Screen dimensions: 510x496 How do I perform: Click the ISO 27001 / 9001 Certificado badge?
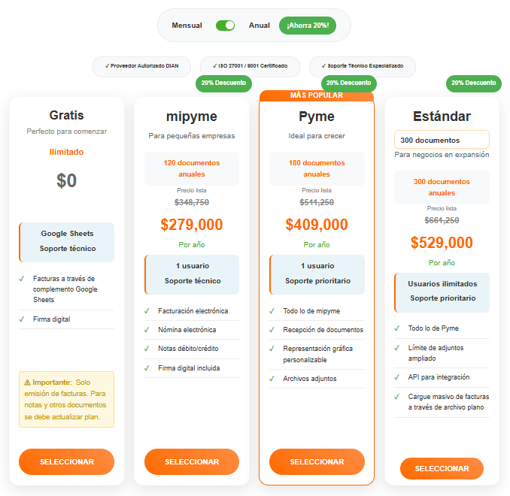tap(250, 66)
